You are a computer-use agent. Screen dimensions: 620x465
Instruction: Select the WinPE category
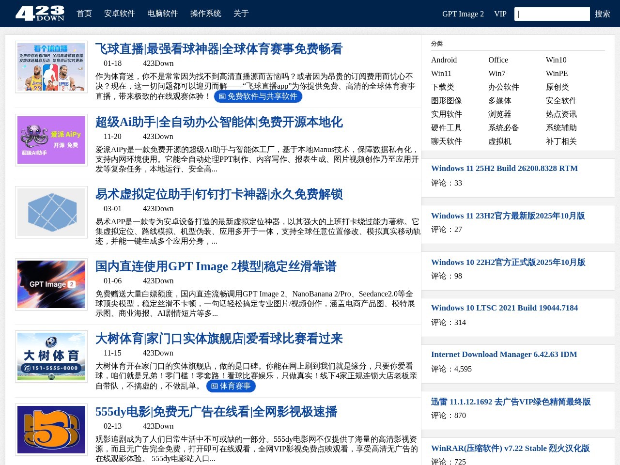point(557,74)
